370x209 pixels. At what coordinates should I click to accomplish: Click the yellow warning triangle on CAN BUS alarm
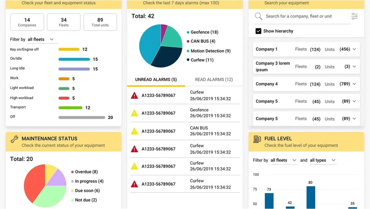pyautogui.click(x=135, y=131)
